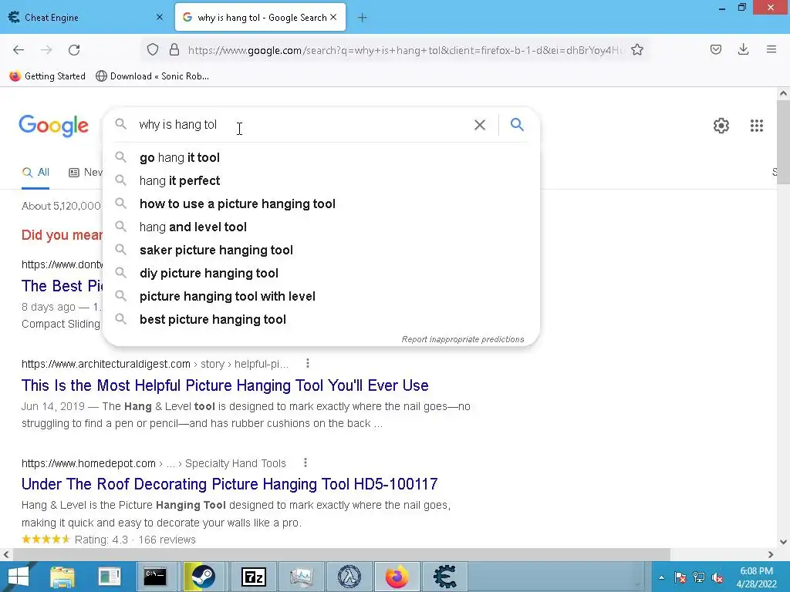790x592 pixels.
Task: Open a new tab with the plus button
Action: pyautogui.click(x=363, y=18)
